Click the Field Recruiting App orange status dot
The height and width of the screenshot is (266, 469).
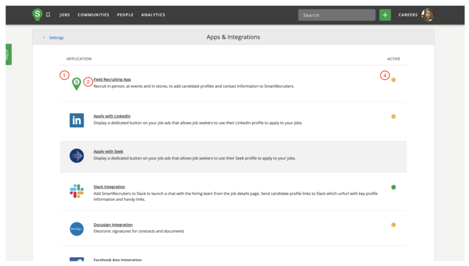coord(393,80)
